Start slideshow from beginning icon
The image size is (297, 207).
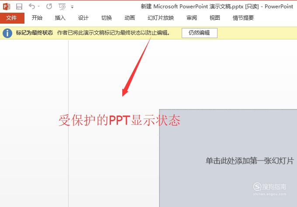tap(62, 7)
